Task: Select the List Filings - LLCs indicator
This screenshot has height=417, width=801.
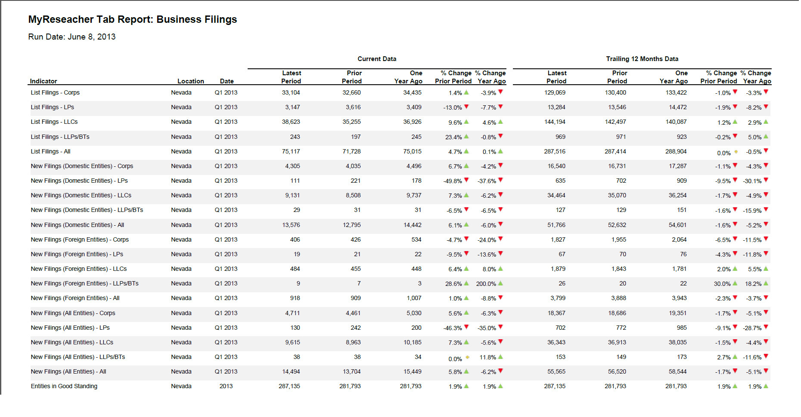Action: point(54,122)
